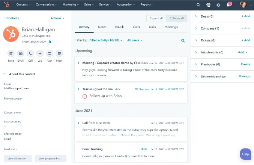Click the Overdue Jun 9, 2021 due date
This screenshot has width=254, height=165.
point(161,89)
